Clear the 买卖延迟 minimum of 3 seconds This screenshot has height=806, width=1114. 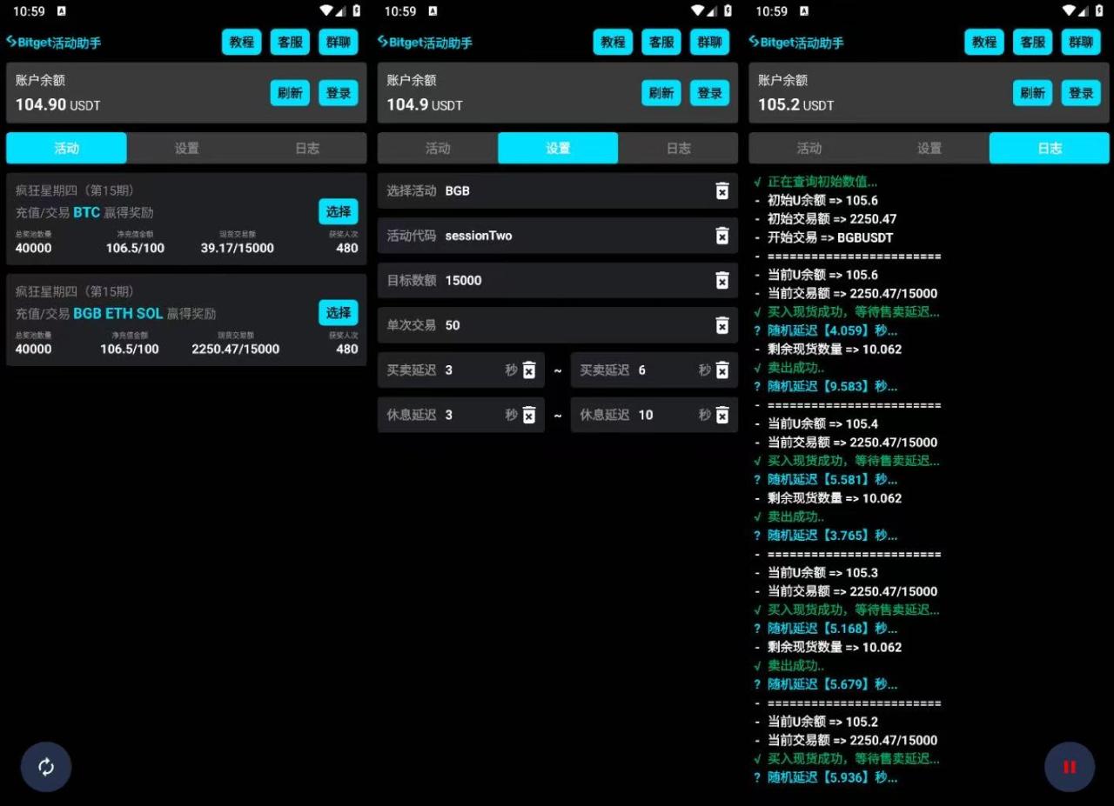tap(528, 370)
